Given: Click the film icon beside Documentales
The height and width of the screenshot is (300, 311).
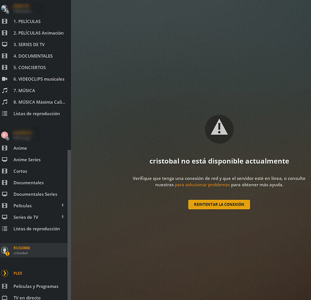Looking at the screenshot, I should click(5, 183).
